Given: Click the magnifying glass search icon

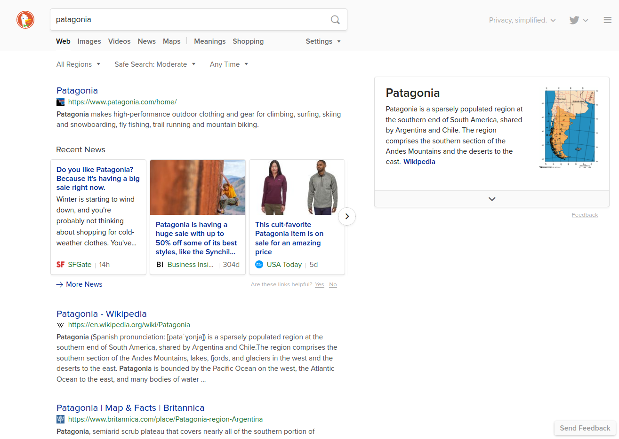Looking at the screenshot, I should (x=335, y=20).
